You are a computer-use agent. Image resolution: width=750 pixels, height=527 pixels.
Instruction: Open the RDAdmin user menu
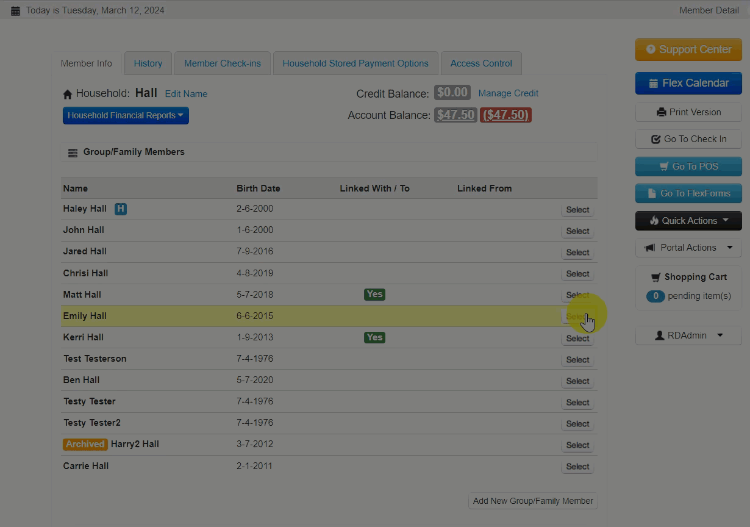coord(688,335)
